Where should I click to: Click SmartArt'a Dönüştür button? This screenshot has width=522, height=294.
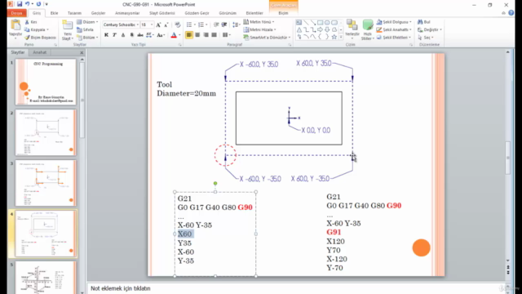(x=267, y=38)
